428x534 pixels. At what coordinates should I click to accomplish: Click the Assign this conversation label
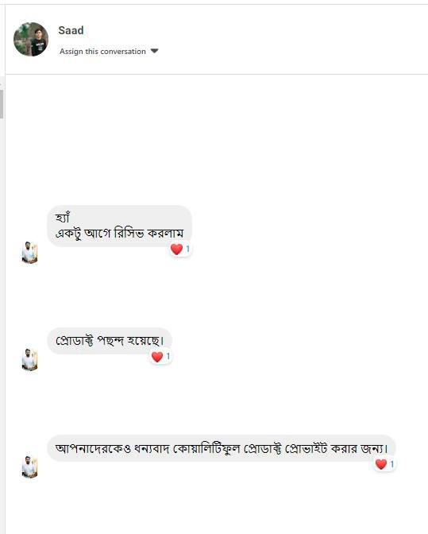[x=102, y=52]
